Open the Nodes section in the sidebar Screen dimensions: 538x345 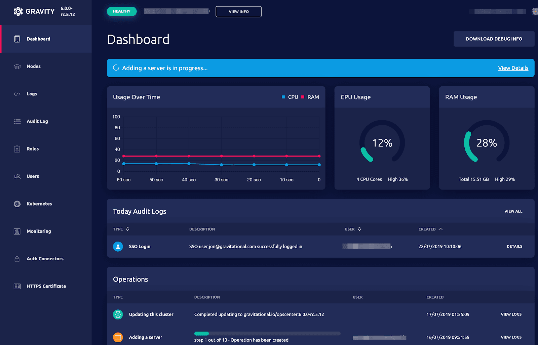[x=33, y=66]
